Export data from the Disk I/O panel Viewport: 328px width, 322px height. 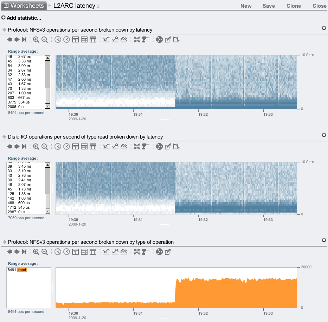click(168, 147)
